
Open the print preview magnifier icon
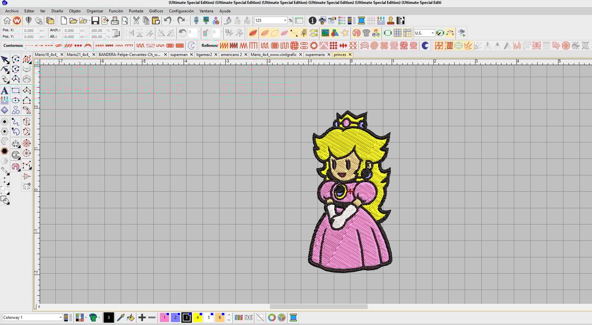(x=125, y=21)
